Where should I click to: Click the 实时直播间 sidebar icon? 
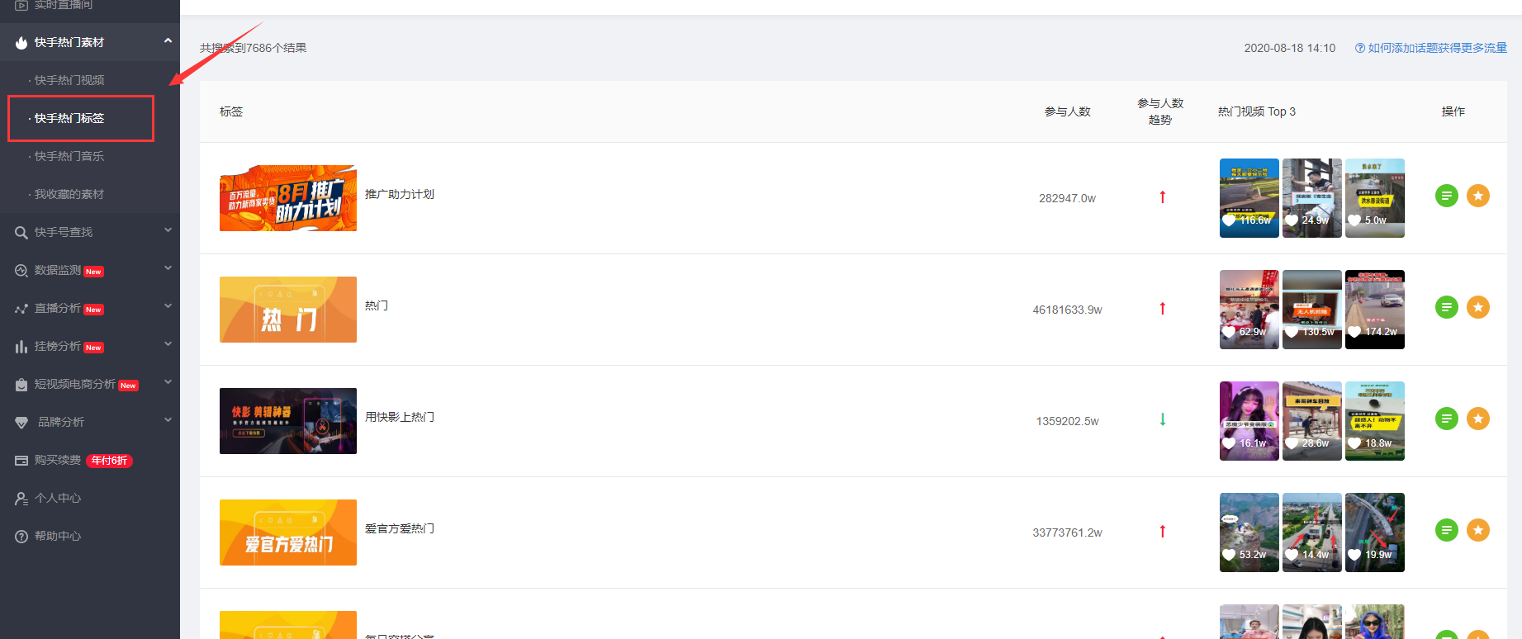[21, 5]
